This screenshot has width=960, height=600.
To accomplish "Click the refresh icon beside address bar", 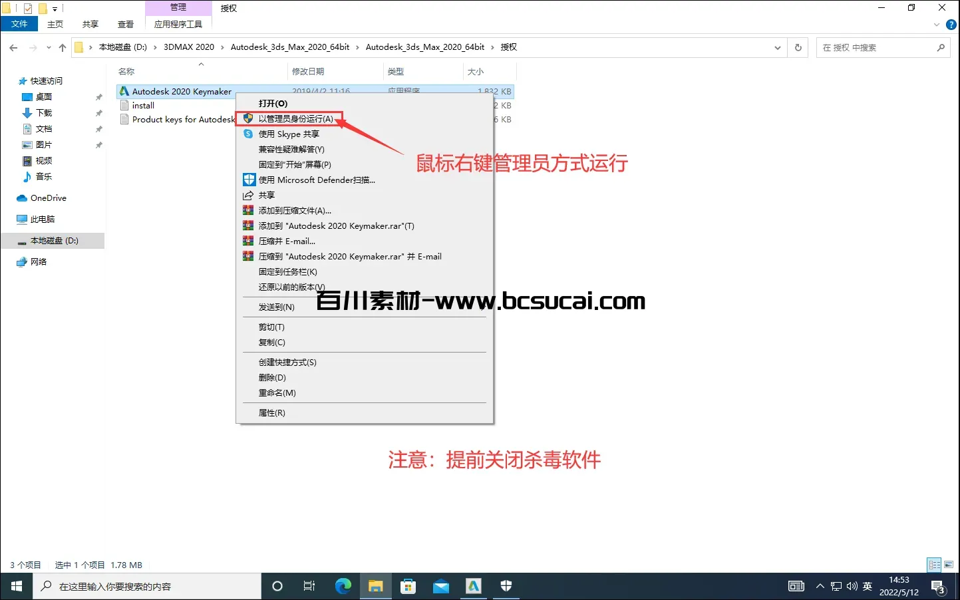I will pos(798,48).
